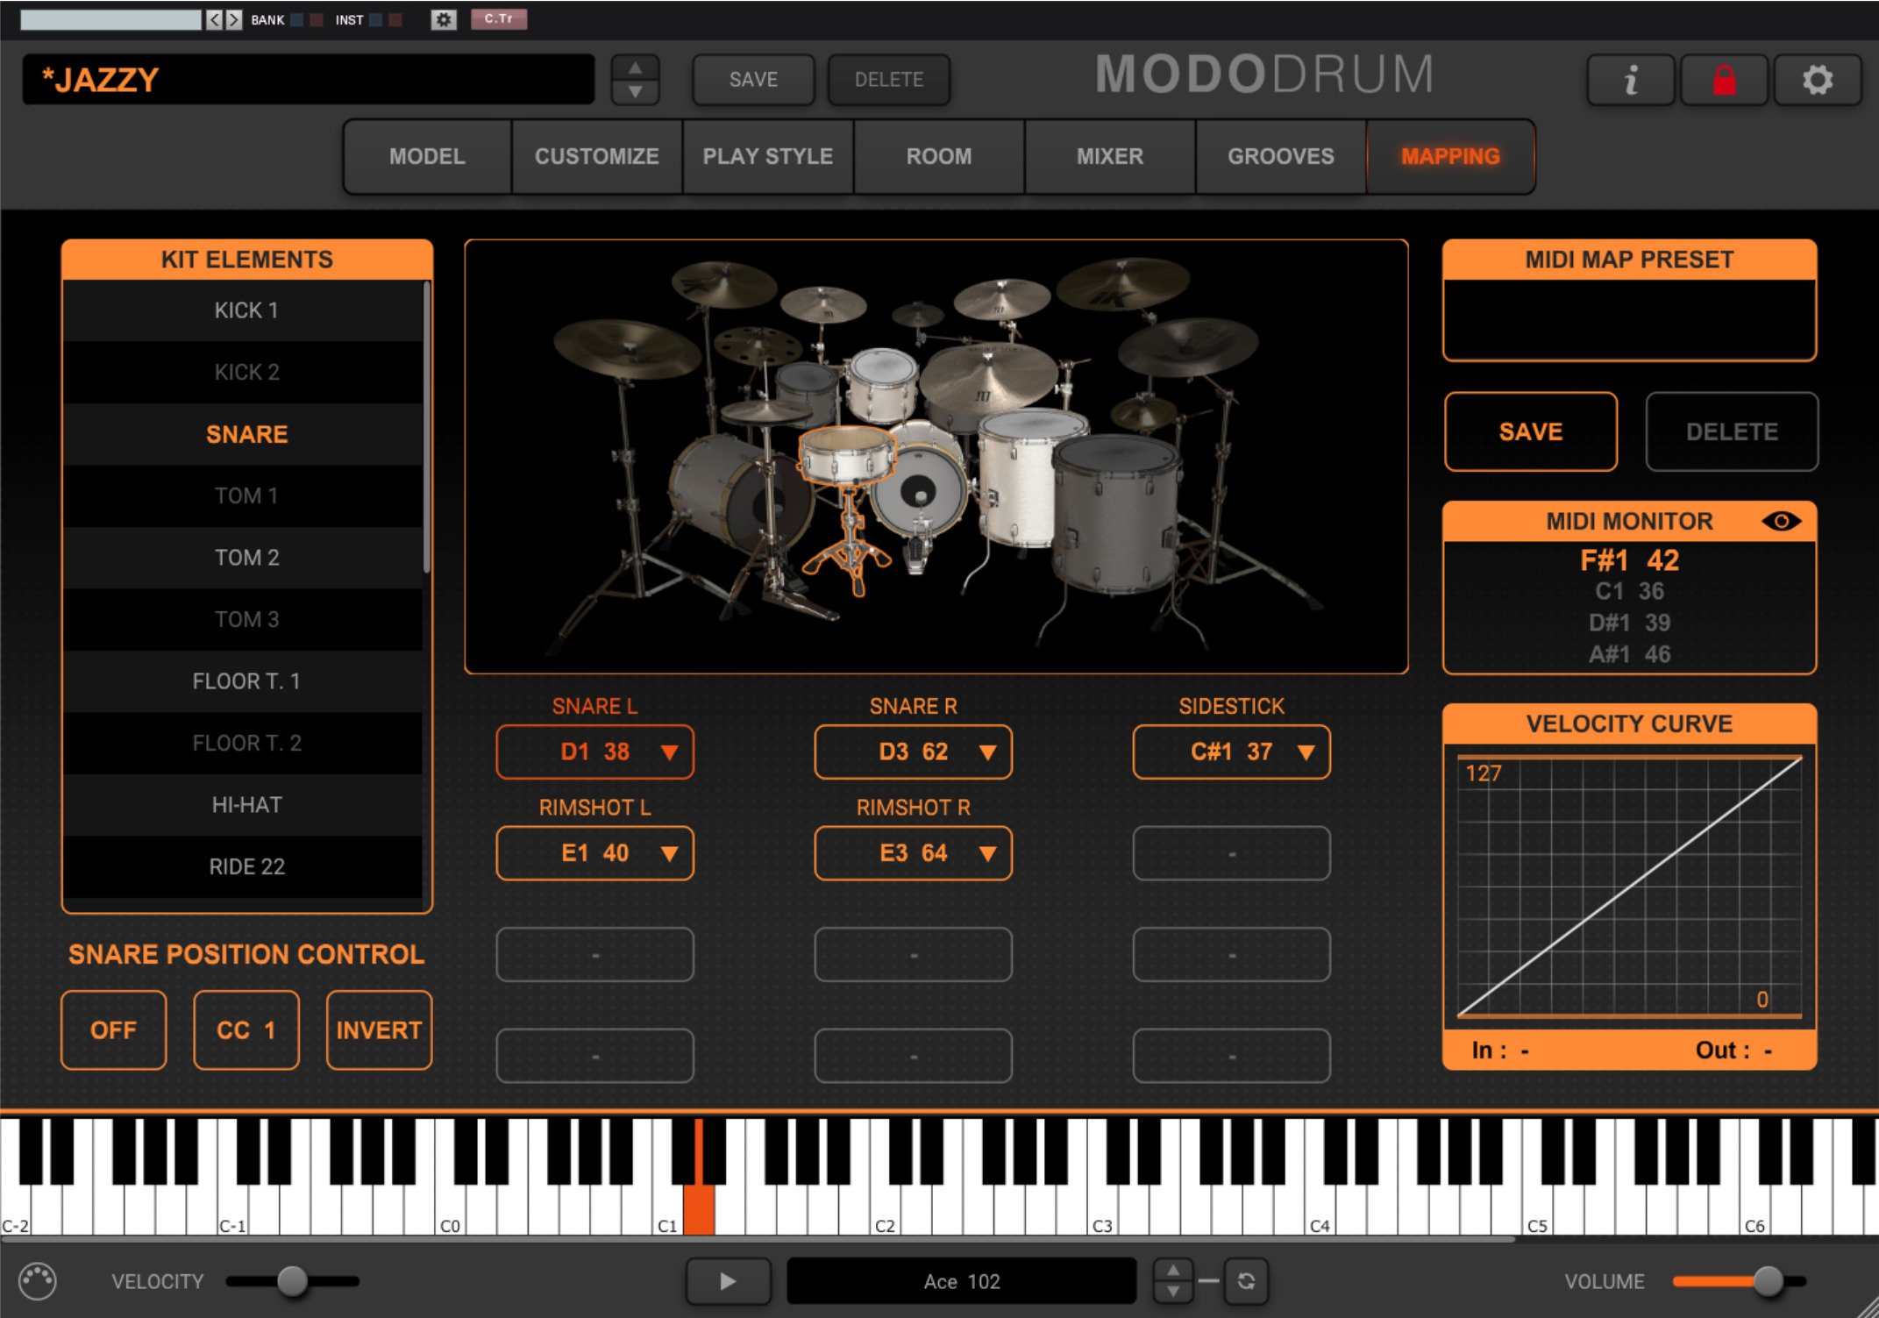This screenshot has width=1879, height=1318.
Task: Open the MIXER tab
Action: coord(1110,156)
